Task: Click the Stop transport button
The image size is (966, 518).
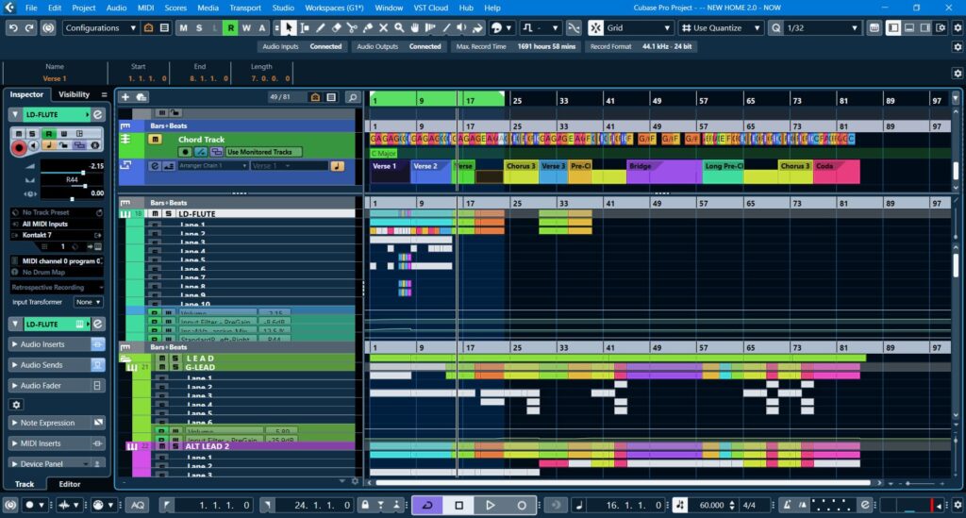Action: (458, 505)
